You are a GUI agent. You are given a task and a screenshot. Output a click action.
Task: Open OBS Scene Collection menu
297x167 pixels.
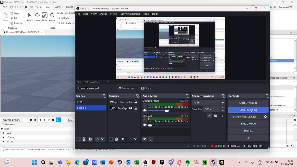click(130, 14)
